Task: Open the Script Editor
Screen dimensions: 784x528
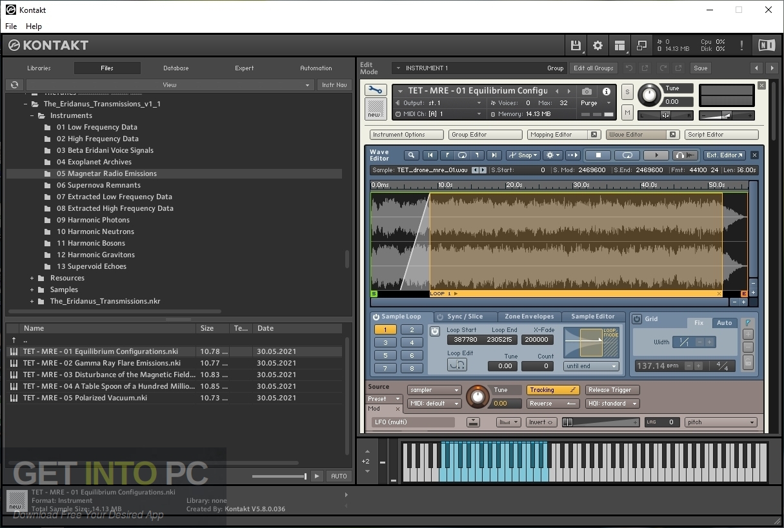Action: click(721, 135)
